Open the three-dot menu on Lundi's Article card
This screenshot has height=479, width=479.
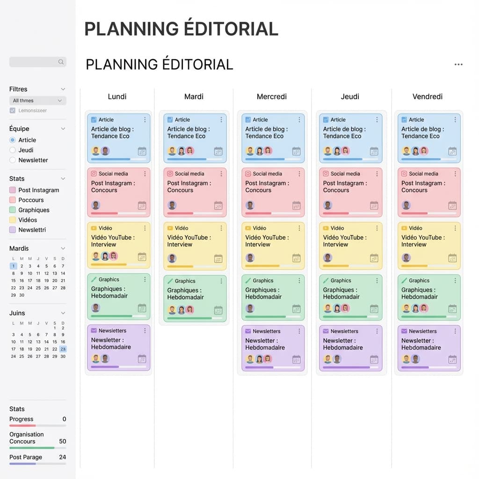point(145,119)
